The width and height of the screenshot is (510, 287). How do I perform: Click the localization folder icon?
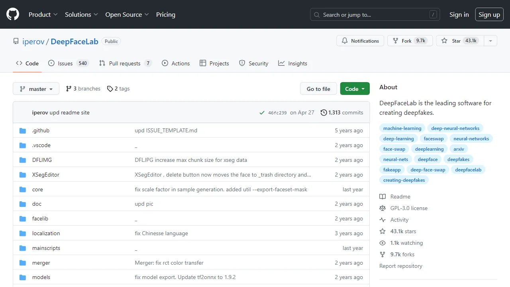[x=23, y=234]
